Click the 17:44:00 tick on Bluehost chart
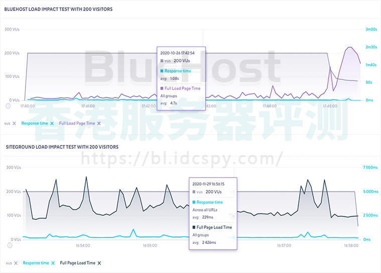The width and height of the screenshot is (381, 273). pyautogui.click(x=270, y=106)
